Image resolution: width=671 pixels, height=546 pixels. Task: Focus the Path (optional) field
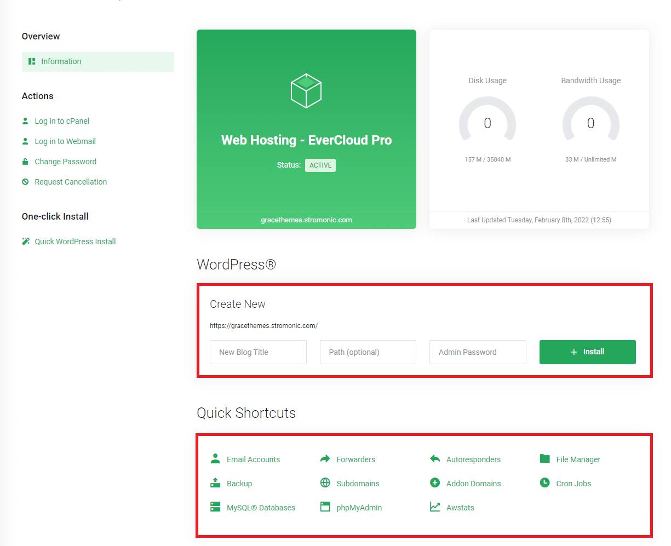pos(368,352)
